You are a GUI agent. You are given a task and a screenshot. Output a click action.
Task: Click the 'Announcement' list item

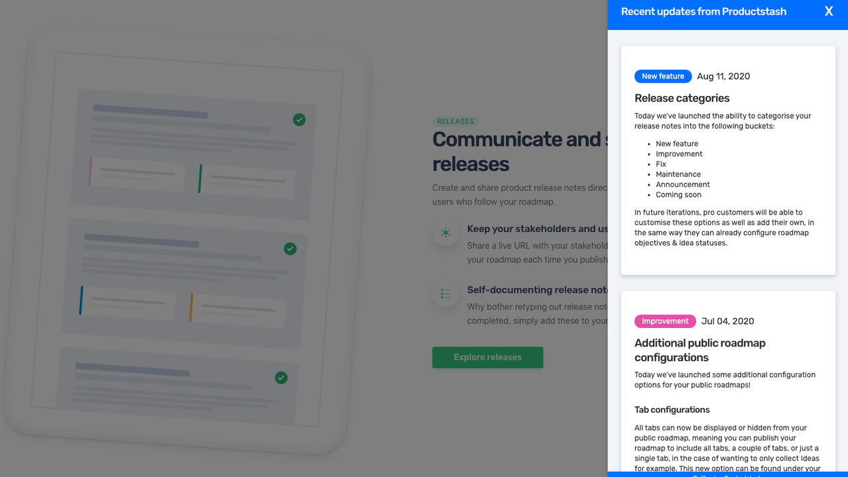coord(683,185)
